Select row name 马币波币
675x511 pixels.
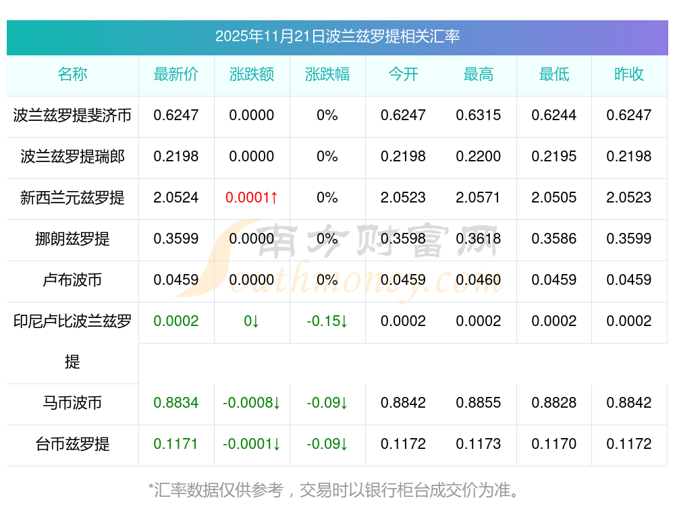pos(72,403)
